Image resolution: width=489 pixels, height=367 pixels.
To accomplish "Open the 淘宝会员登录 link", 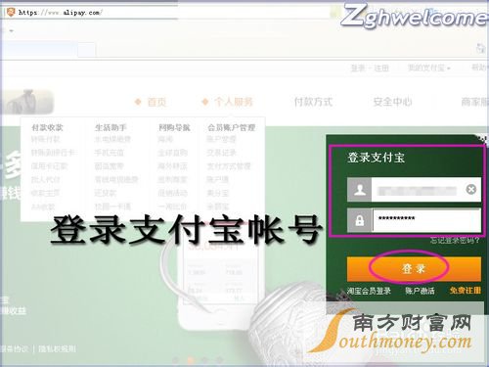I will (369, 291).
